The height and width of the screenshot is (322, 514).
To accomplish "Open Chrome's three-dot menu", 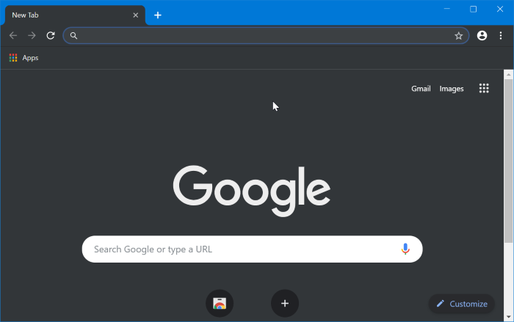I will [x=501, y=35].
